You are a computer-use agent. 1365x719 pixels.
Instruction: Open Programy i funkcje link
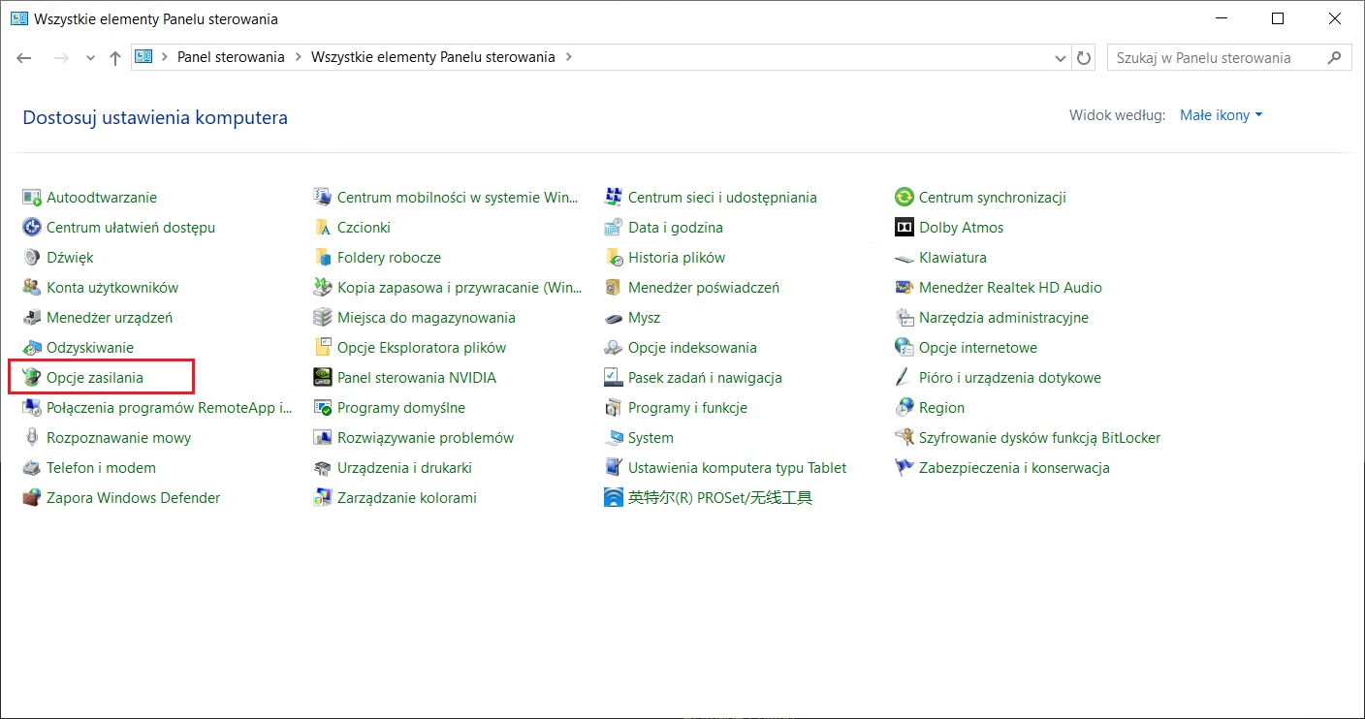(x=687, y=408)
